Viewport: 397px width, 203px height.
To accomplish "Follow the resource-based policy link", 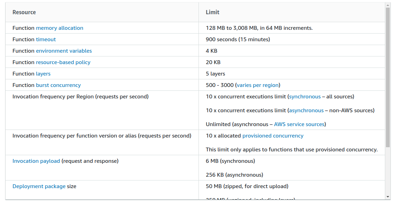I will click(x=63, y=62).
